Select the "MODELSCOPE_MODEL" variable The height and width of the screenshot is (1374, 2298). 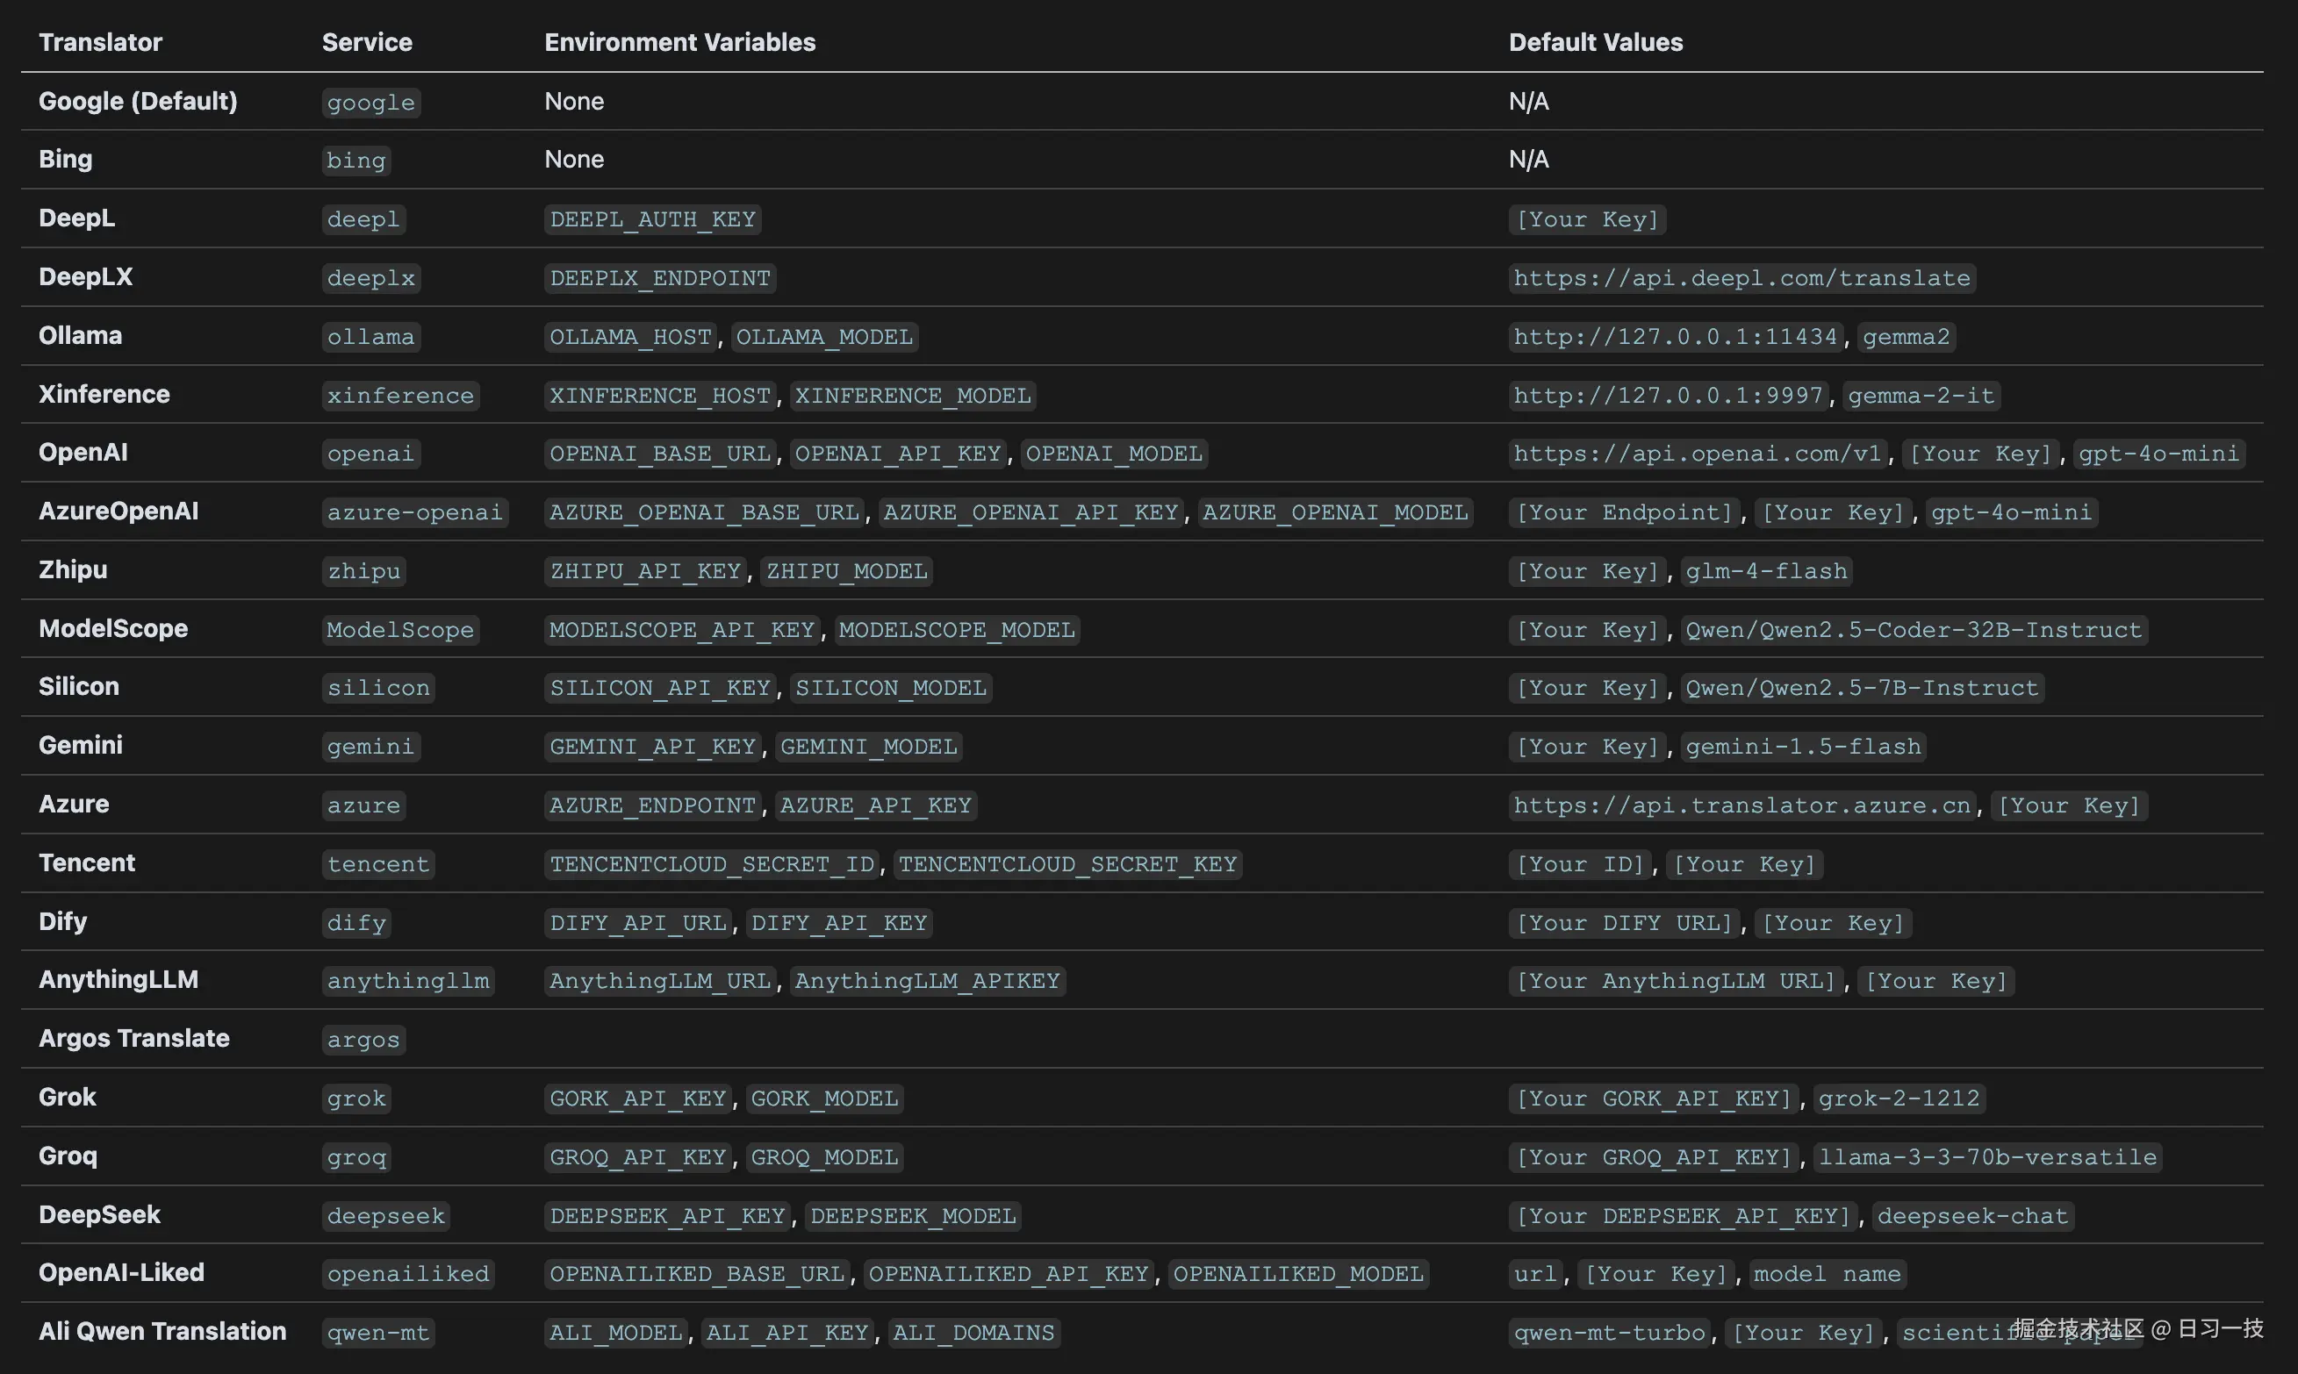(x=957, y=631)
